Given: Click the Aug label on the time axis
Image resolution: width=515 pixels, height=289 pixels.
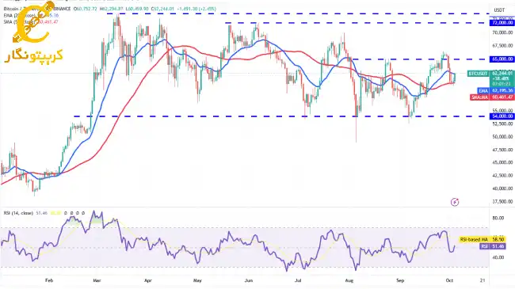Looking at the screenshot, I should click(x=349, y=280).
